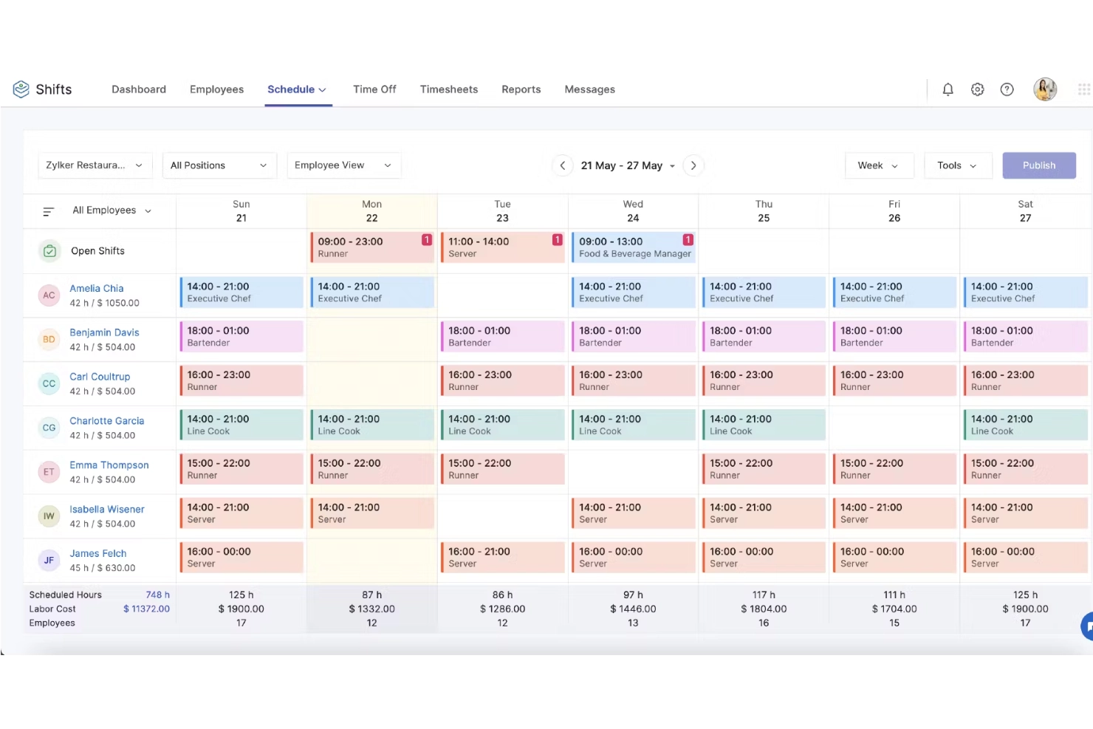The height and width of the screenshot is (729, 1093).
Task: Open the Time Off tab
Action: (x=374, y=89)
